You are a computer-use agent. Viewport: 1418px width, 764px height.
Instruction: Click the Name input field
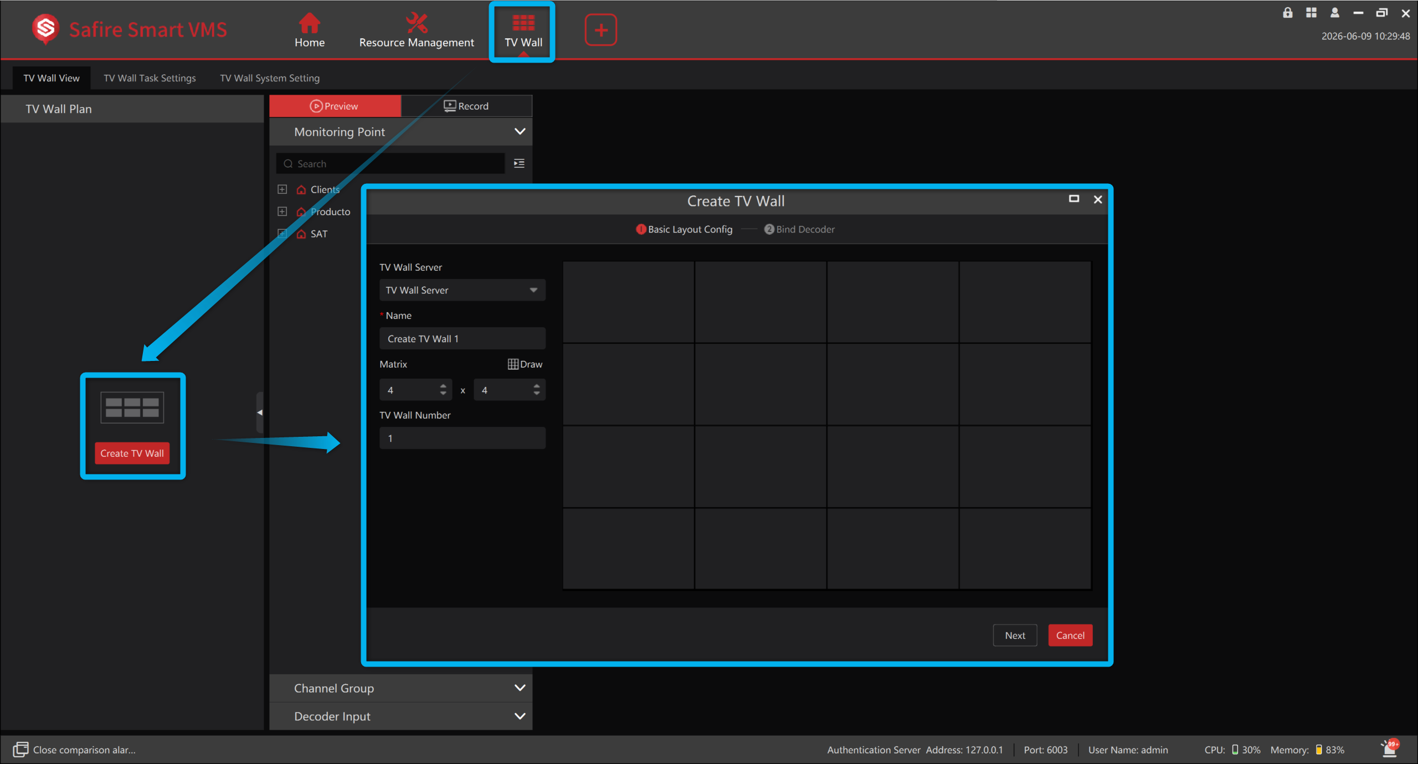(463, 338)
